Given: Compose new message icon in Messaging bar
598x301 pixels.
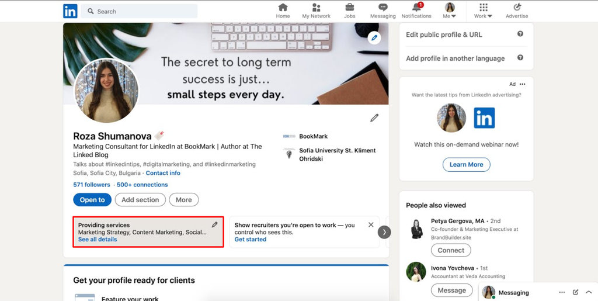Looking at the screenshot, I should tap(575, 292).
